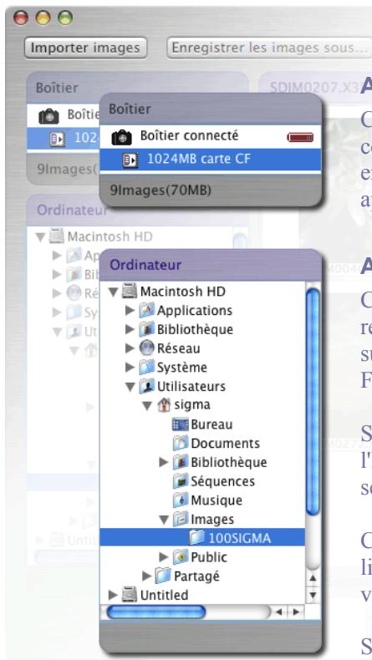
Task: Expand Bibliothèque under sigma
Action: 164,462
